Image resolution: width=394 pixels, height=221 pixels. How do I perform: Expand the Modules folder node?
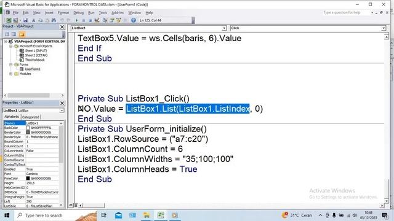coord(11,74)
